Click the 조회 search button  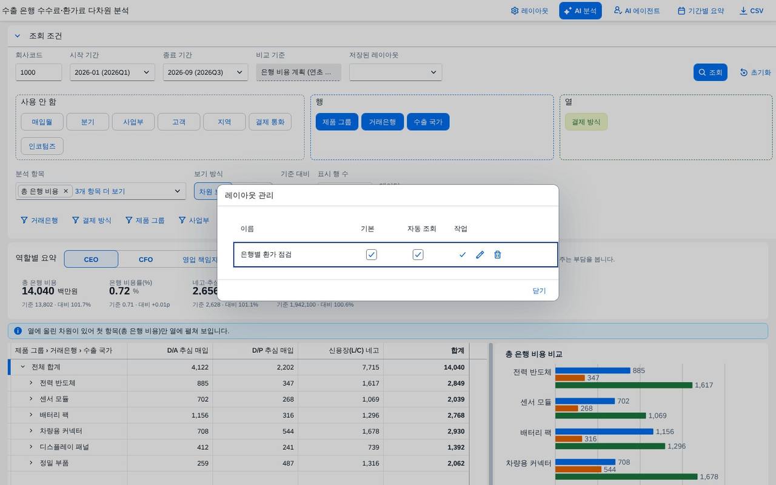[x=710, y=72]
